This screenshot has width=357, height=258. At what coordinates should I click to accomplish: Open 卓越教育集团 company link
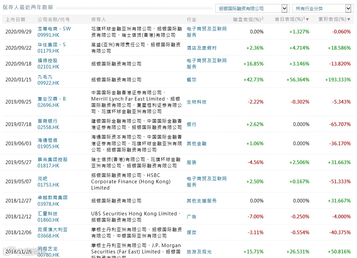53,197
